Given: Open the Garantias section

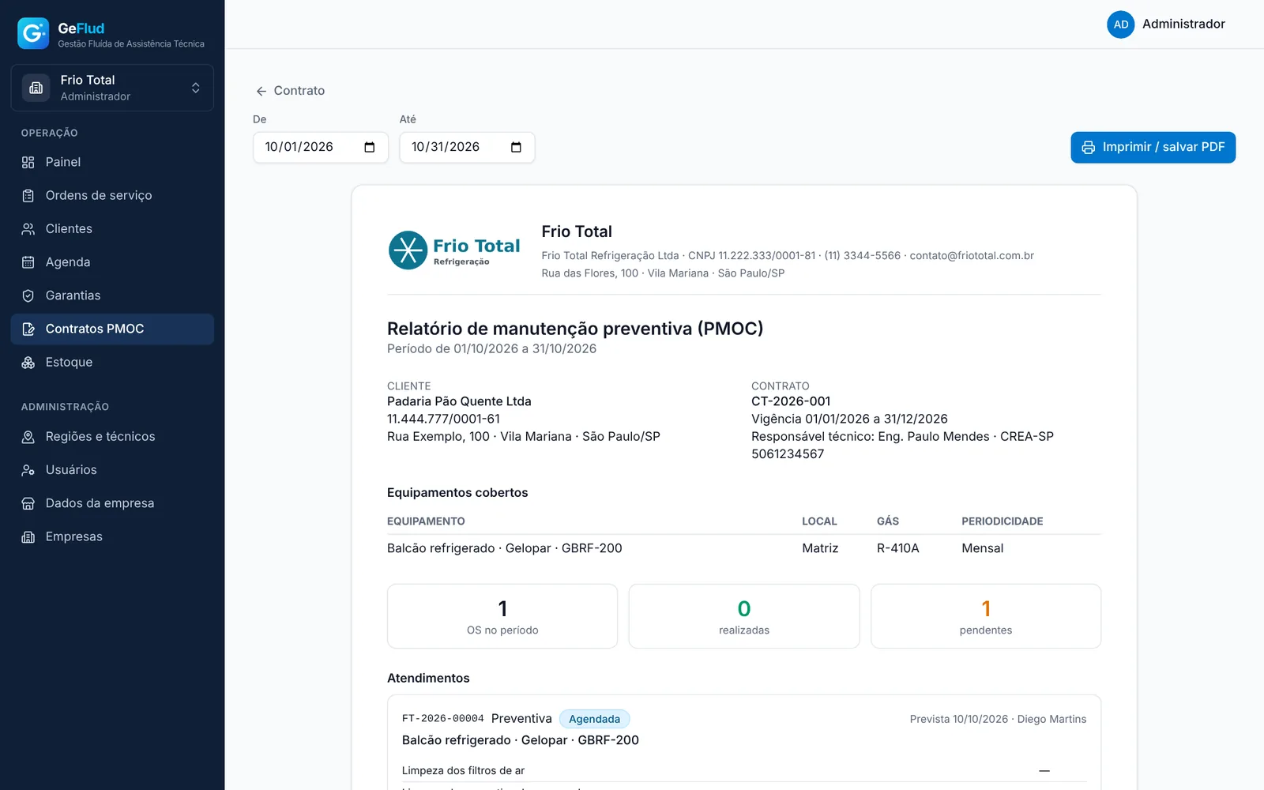Looking at the screenshot, I should click(x=112, y=295).
